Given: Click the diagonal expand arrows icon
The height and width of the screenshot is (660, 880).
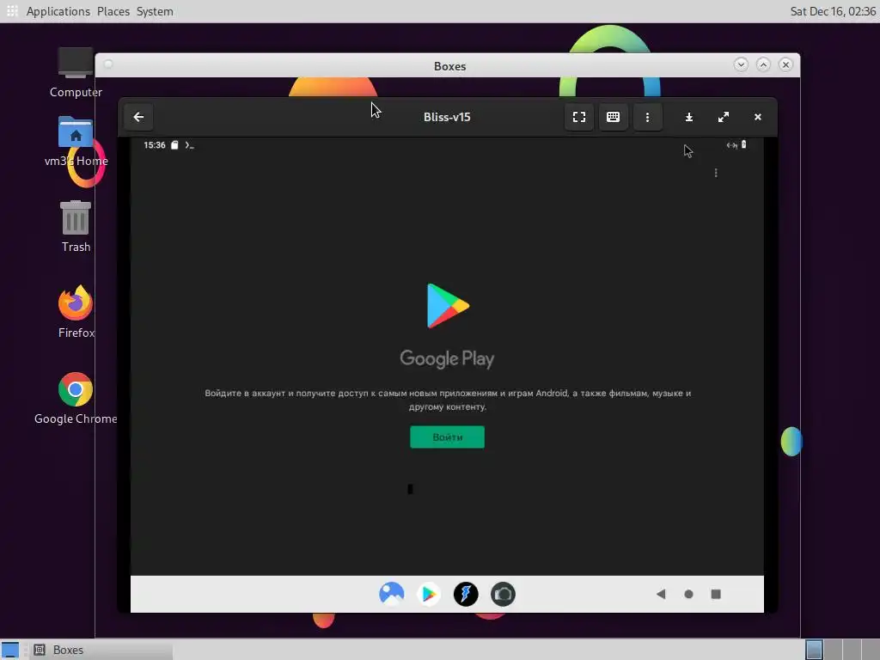Looking at the screenshot, I should coord(724,117).
